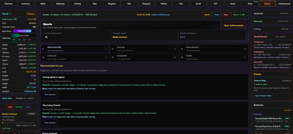Switch contract view to Gathering
The width and height of the screenshot is (293, 134).
pyautogui.click(x=19, y=107)
